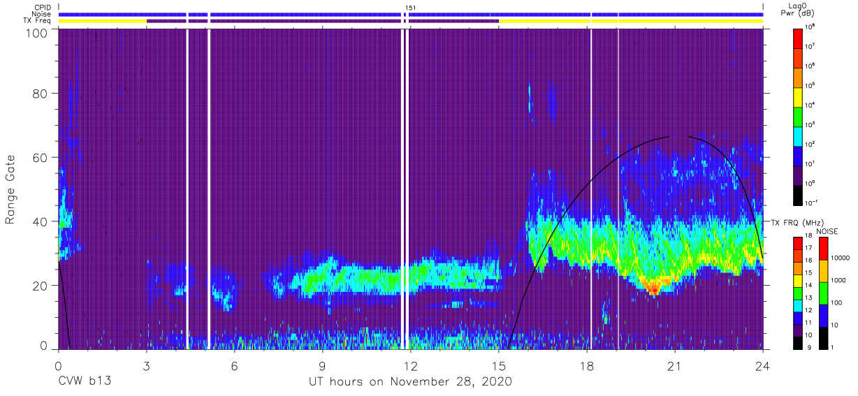Click the 'Lag0 Pwr (dB)' colorbar title
Viewport: 858px width, 396px height.
(798, 10)
